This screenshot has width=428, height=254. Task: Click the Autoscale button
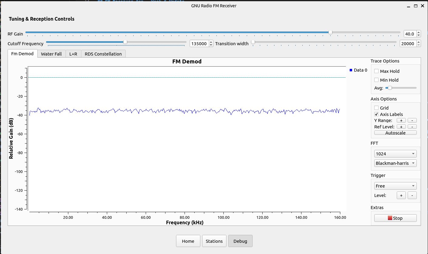coord(396,133)
